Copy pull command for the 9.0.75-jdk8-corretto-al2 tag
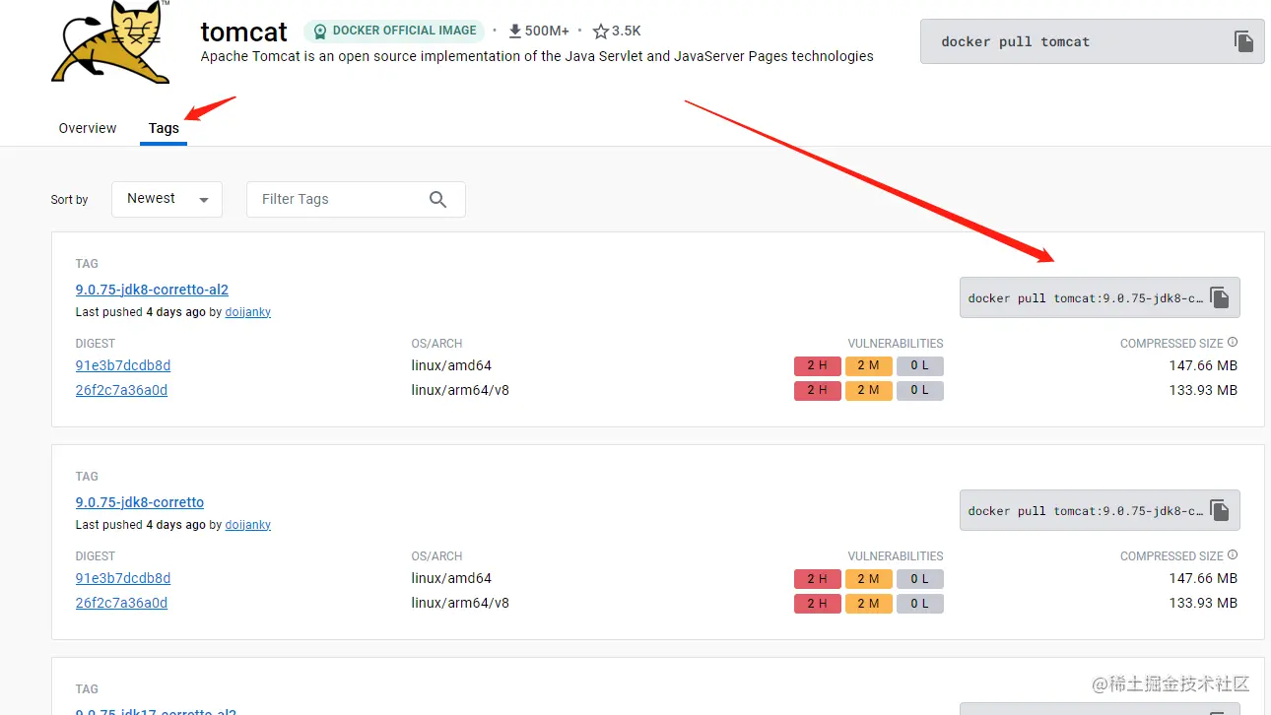The height and width of the screenshot is (715, 1271). pyautogui.click(x=1220, y=297)
